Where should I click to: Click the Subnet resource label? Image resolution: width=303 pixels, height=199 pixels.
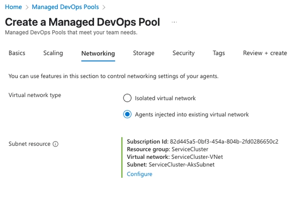29,144
